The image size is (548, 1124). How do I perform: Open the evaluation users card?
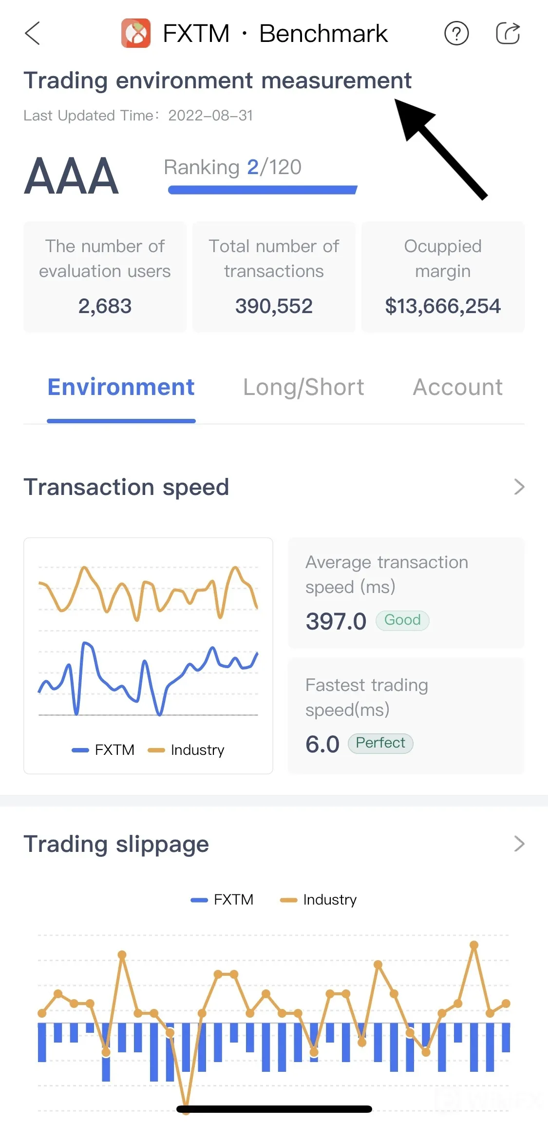point(105,277)
